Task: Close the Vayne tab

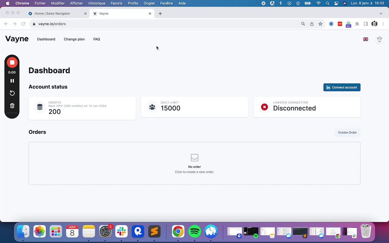Action: [x=150, y=14]
